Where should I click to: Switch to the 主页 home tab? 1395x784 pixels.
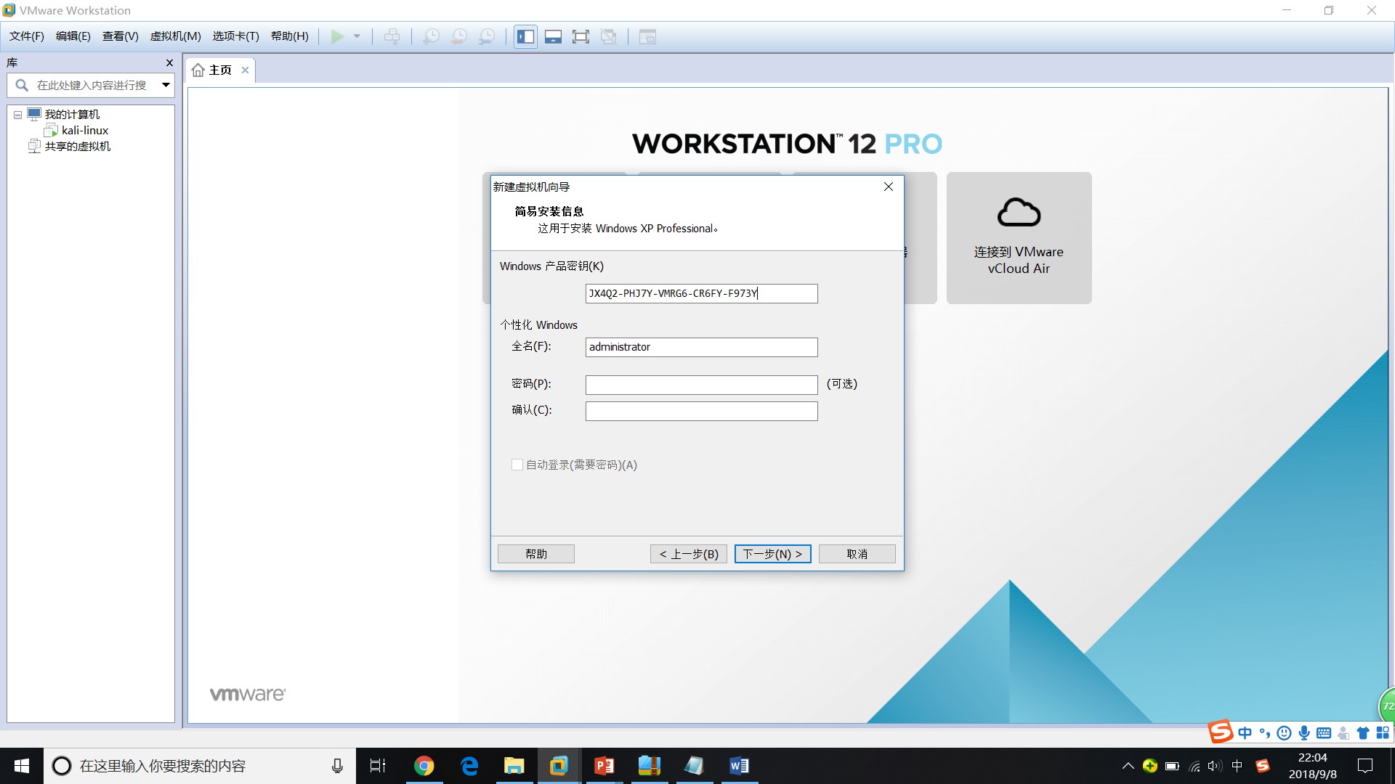[219, 70]
